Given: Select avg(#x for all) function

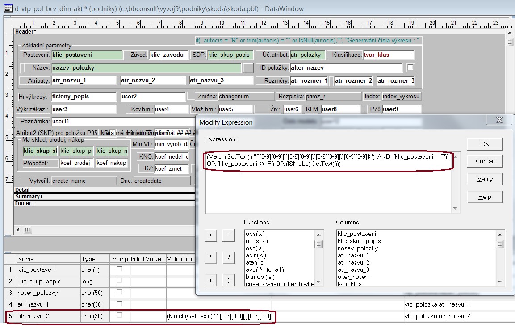Looking at the screenshot, I should tap(265, 270).
